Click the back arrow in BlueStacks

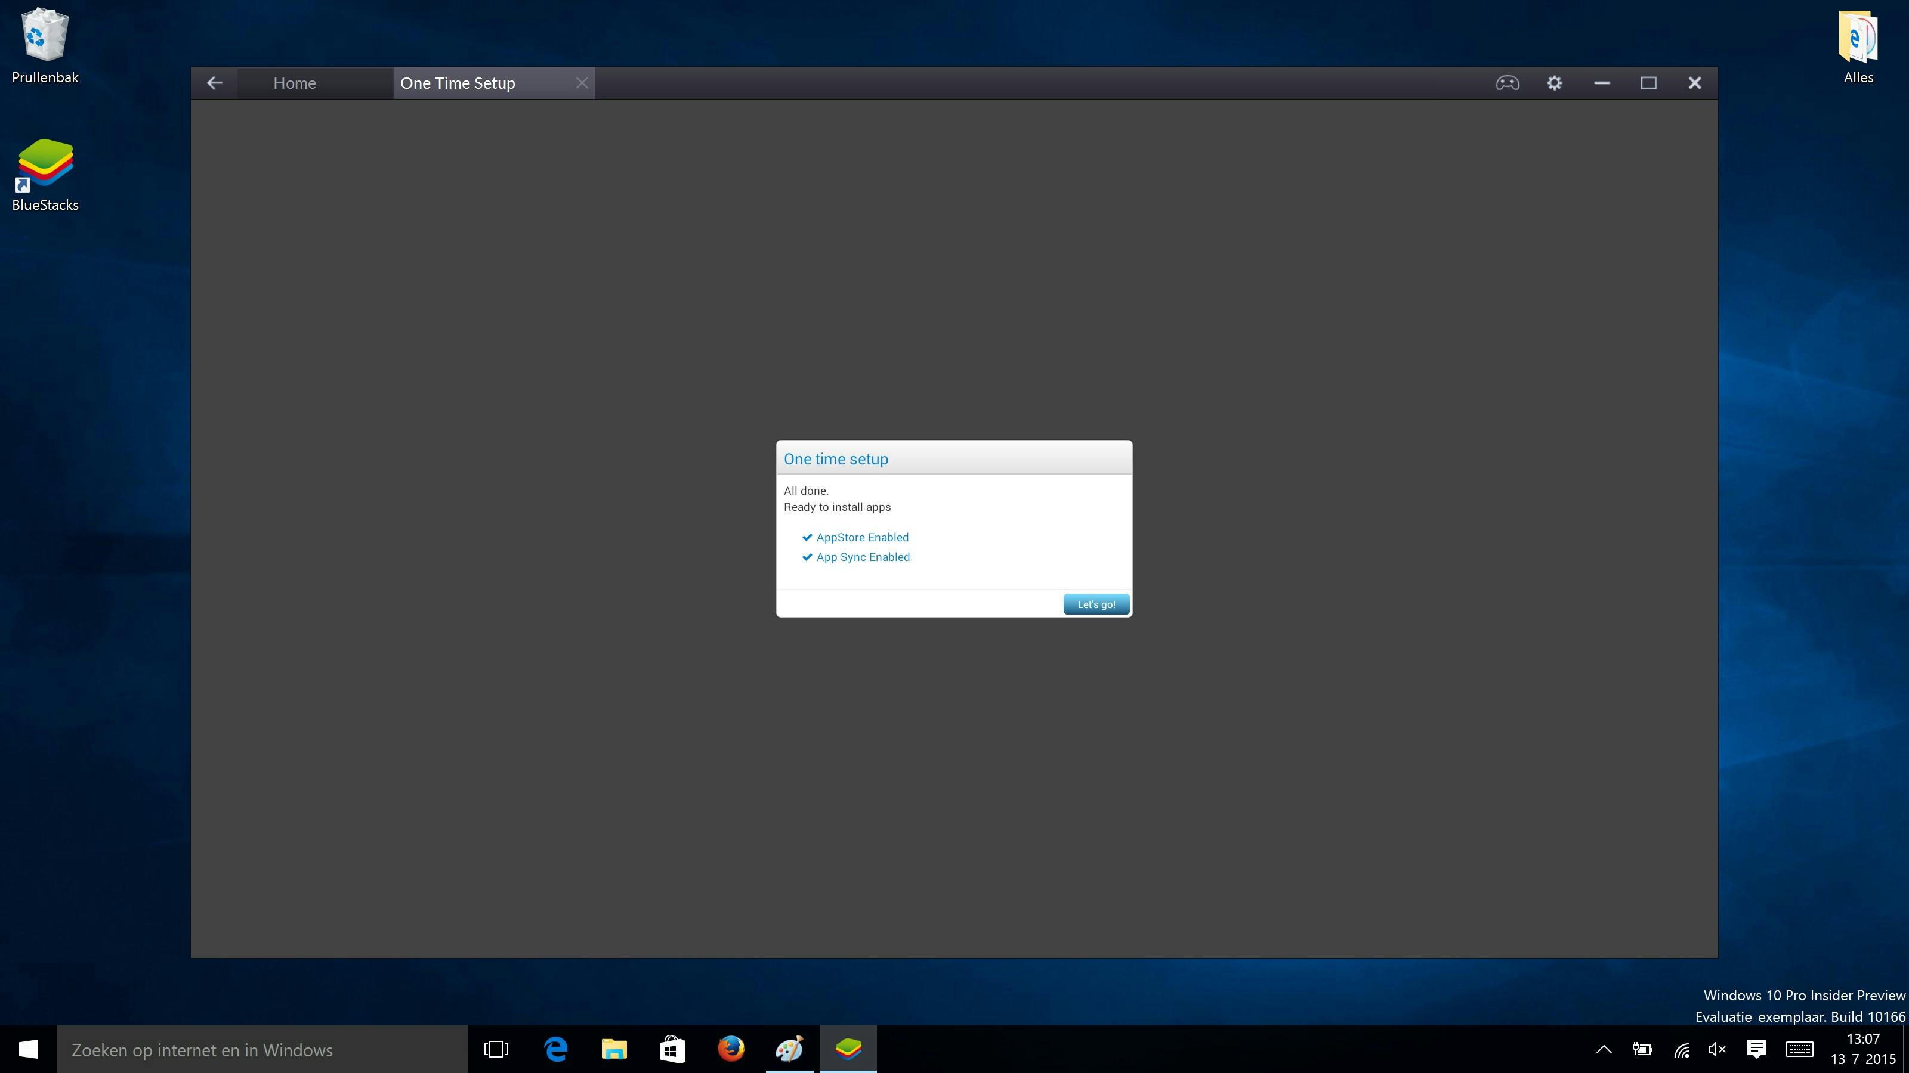click(214, 83)
